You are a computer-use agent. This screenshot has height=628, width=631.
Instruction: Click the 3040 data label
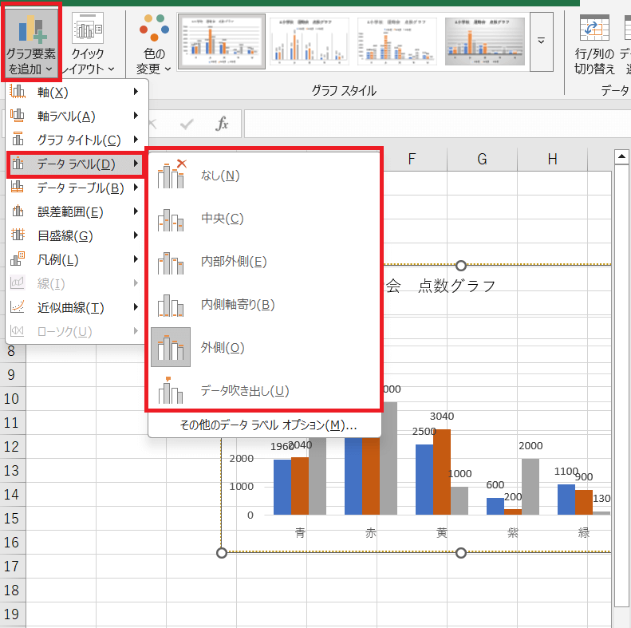pos(441,416)
